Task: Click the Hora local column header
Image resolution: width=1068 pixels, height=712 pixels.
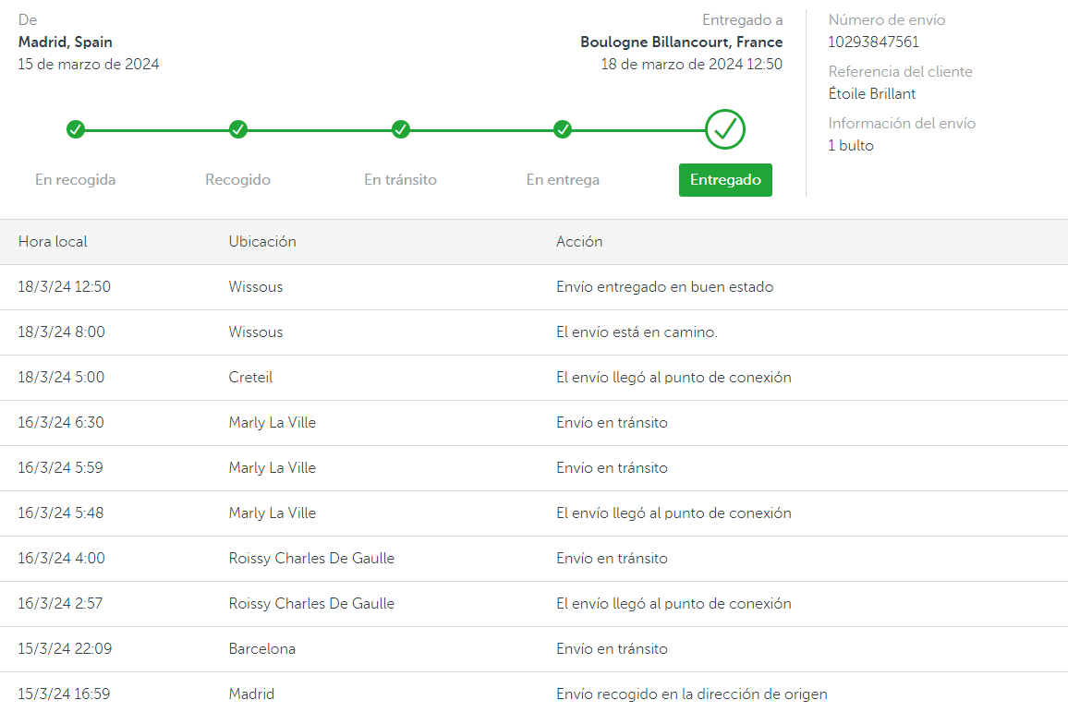Action: [53, 242]
